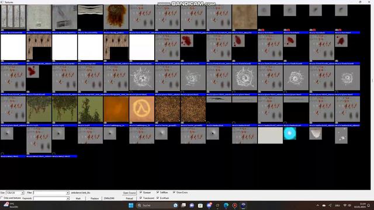This screenshot has width=374, height=210.
Task: Toggle the Opaque checkbox
Action: (x=141, y=192)
